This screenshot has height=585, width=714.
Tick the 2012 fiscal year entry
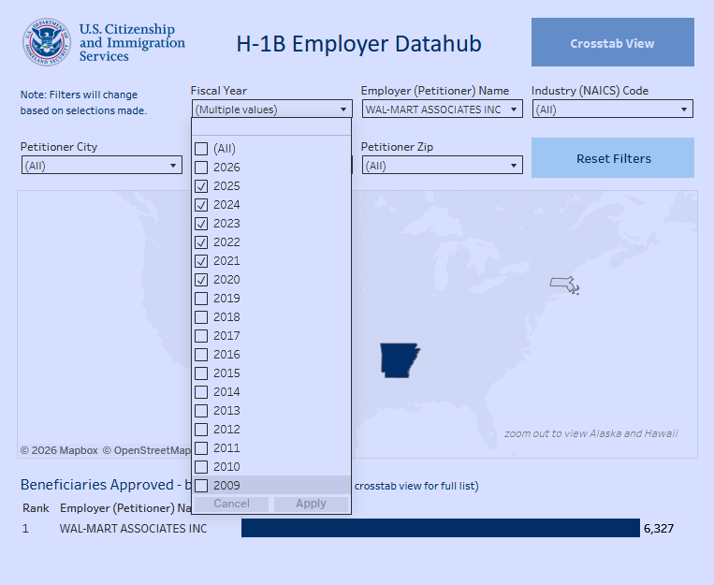[x=201, y=430]
